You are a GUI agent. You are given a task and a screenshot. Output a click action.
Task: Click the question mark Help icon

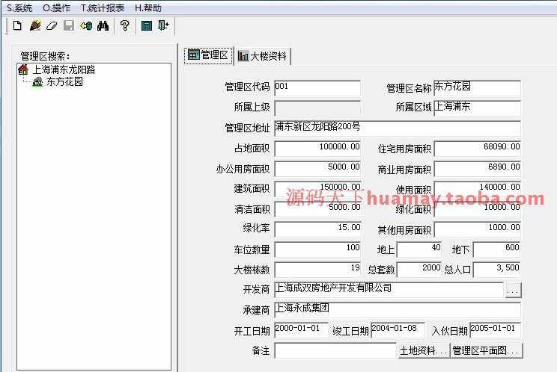click(x=125, y=25)
